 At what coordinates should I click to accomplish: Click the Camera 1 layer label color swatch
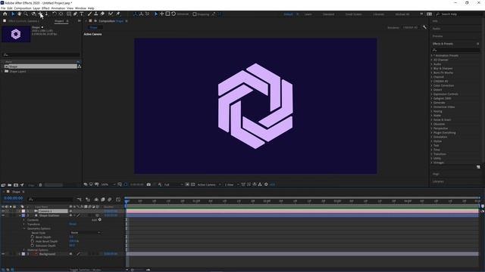coord(23,212)
